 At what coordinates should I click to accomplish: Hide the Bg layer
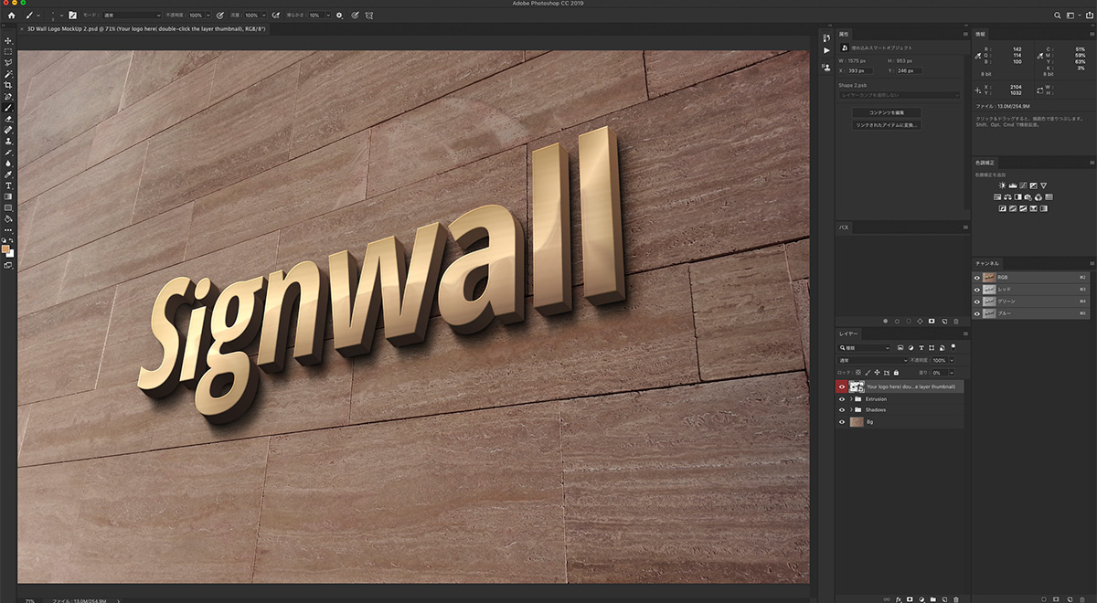click(x=842, y=422)
